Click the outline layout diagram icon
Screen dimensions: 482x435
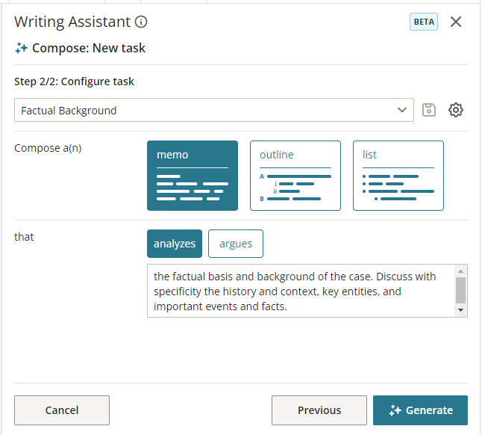295,188
